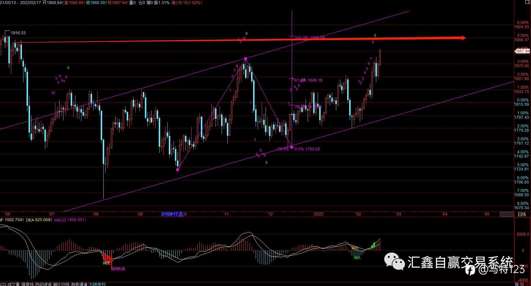Select the 顾比均线 indicator tab
The width and height of the screenshot is (531, 286).
pyautogui.click(x=61, y=284)
